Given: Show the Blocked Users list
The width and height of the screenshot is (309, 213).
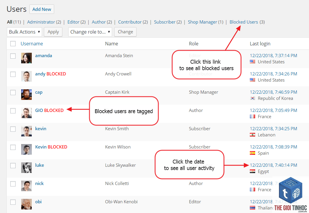Looking at the screenshot, I should tap(244, 22).
